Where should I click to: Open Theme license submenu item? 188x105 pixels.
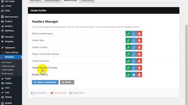click(x=7, y=73)
